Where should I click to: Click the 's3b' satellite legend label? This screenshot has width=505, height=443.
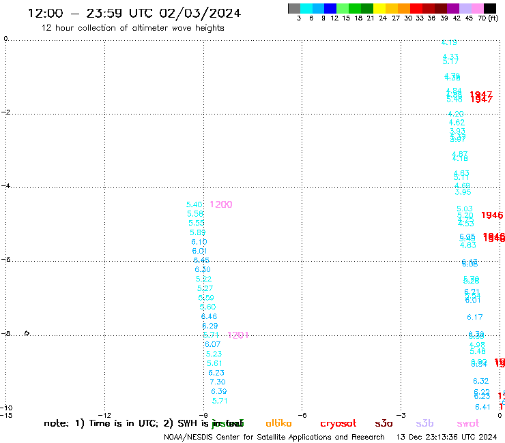424,423
